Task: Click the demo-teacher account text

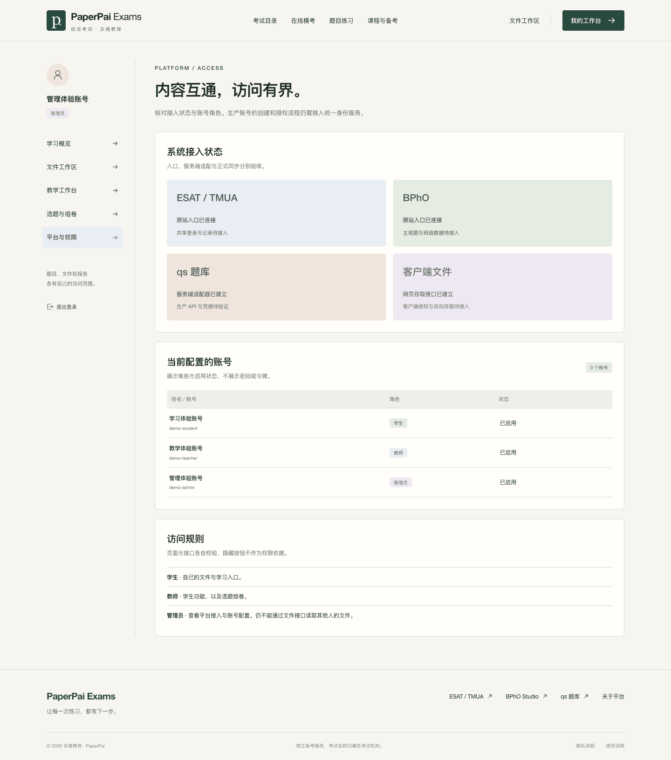Action: click(183, 458)
